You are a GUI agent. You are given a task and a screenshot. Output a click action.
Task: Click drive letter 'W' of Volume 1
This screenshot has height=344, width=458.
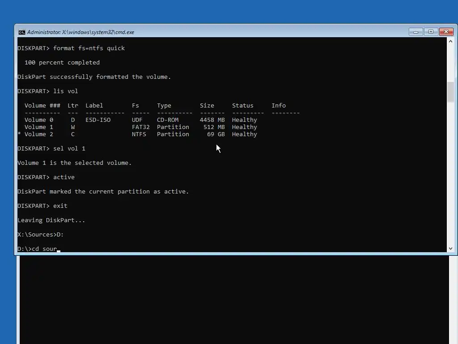[x=73, y=127]
